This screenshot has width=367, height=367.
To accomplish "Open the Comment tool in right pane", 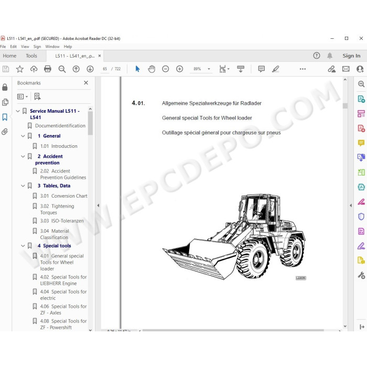I will tap(361, 143).
